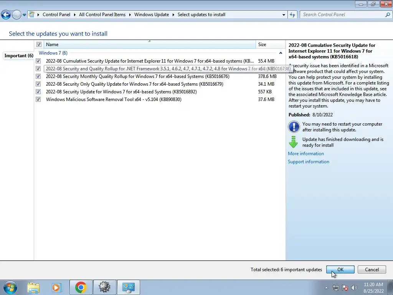393x295 pixels.
Task: Open the recent pages dropdown arrow
Action: [x=24, y=15]
